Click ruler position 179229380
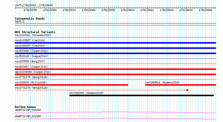Image resolution: width=223 pixels, height=122 pixels. 89,10
